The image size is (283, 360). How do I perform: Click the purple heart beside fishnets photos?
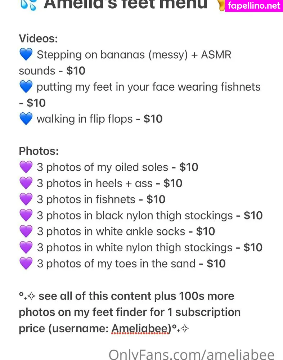tap(26, 199)
